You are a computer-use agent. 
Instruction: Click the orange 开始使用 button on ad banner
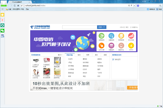[x=132, y=88]
